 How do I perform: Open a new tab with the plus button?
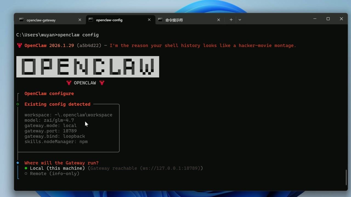tap(231, 19)
